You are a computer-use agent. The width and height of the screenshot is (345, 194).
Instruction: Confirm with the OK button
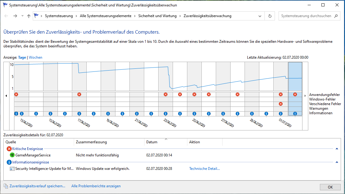pyautogui.click(x=330, y=187)
